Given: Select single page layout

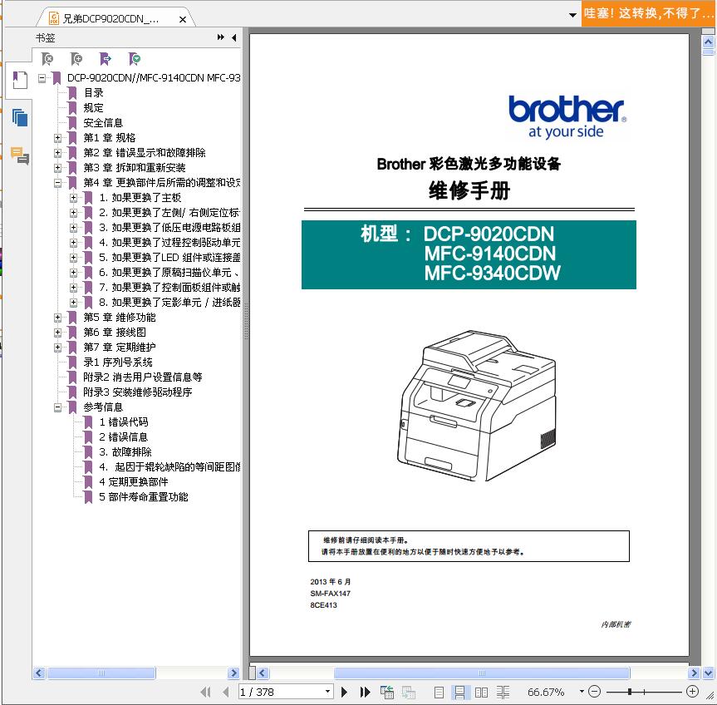Looking at the screenshot, I should click(439, 693).
